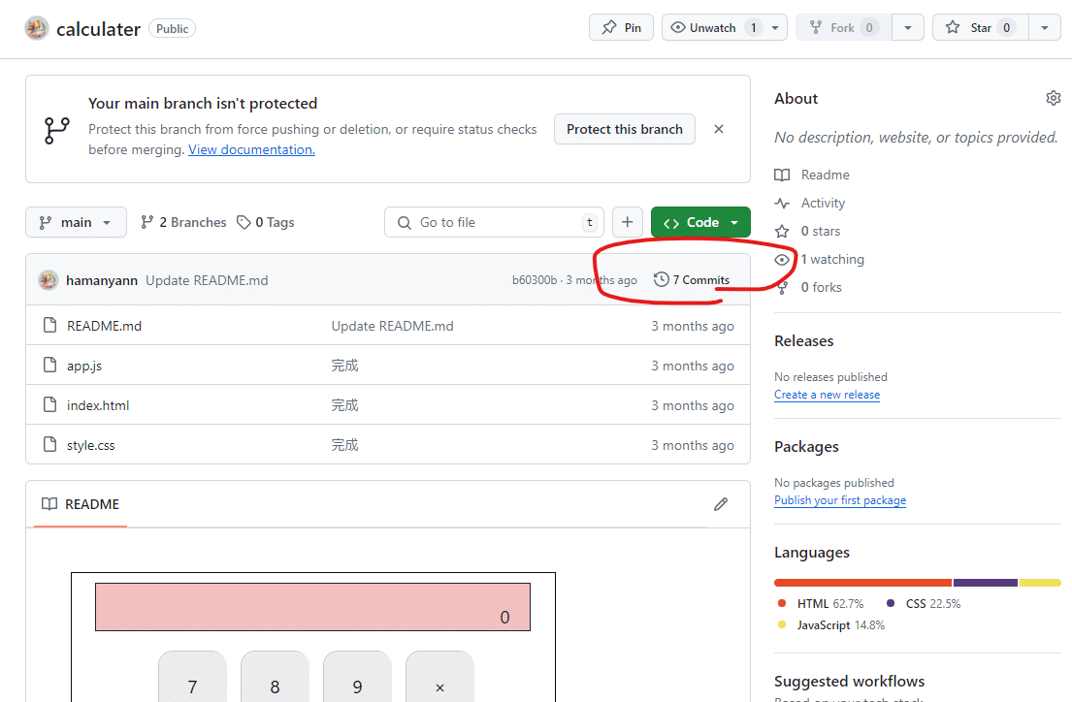Open the 完成 commit message for app.js
The width and height of the screenshot is (1072, 702).
point(344,366)
